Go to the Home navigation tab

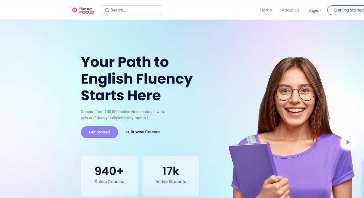pyautogui.click(x=266, y=10)
